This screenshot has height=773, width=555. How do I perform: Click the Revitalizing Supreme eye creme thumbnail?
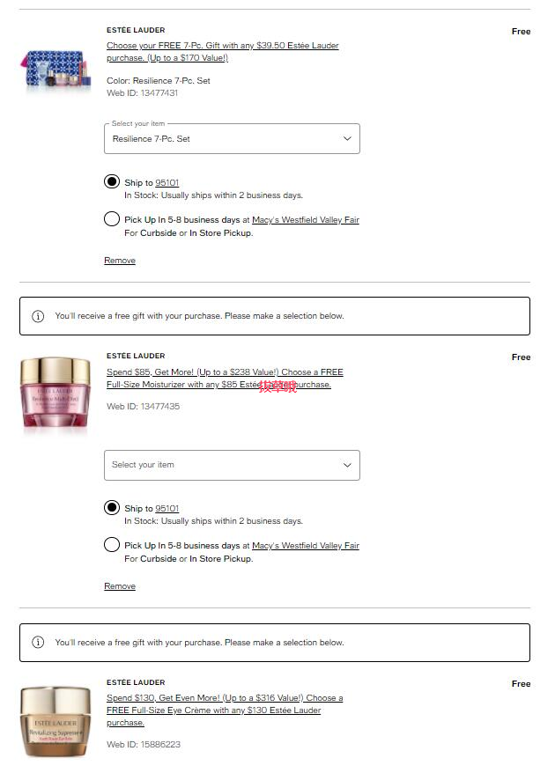55,721
